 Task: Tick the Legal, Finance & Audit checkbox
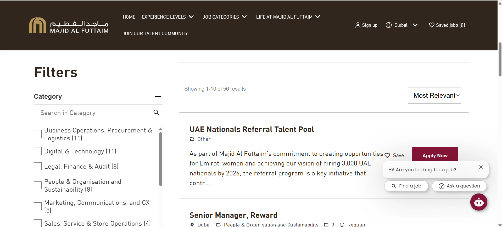[x=38, y=166]
